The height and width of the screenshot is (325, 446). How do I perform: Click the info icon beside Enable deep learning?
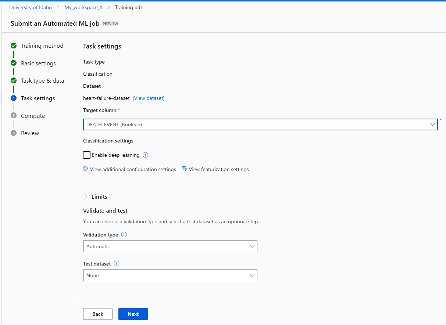coord(145,155)
